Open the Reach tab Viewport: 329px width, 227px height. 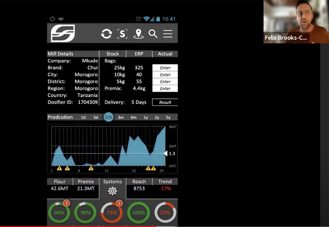tap(139, 182)
